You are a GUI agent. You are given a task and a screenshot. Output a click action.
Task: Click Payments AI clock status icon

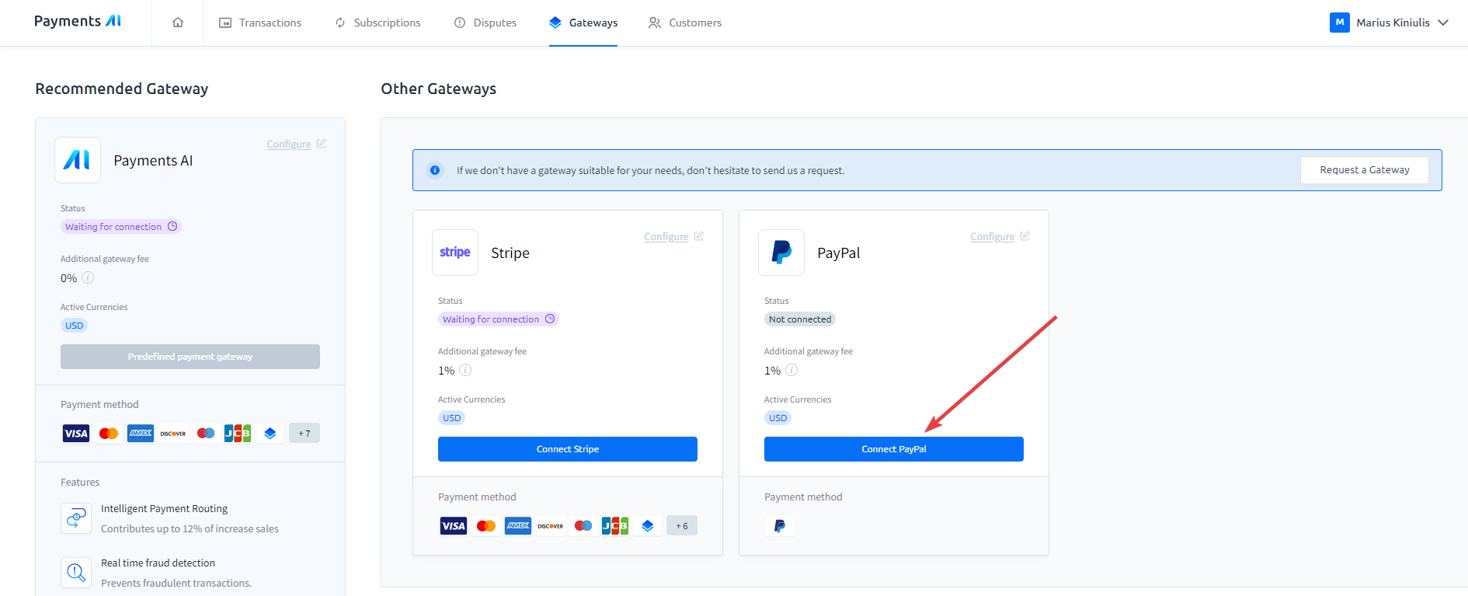(x=172, y=226)
